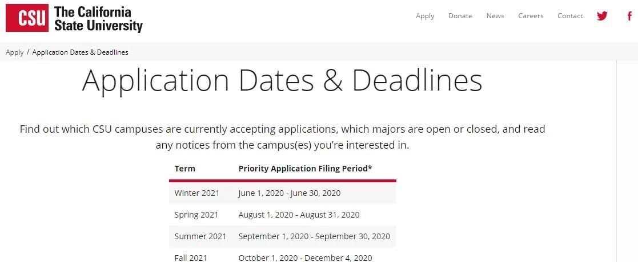Click the Application Dates & Deadlines breadcrumb
The image size is (638, 262).
coord(80,52)
